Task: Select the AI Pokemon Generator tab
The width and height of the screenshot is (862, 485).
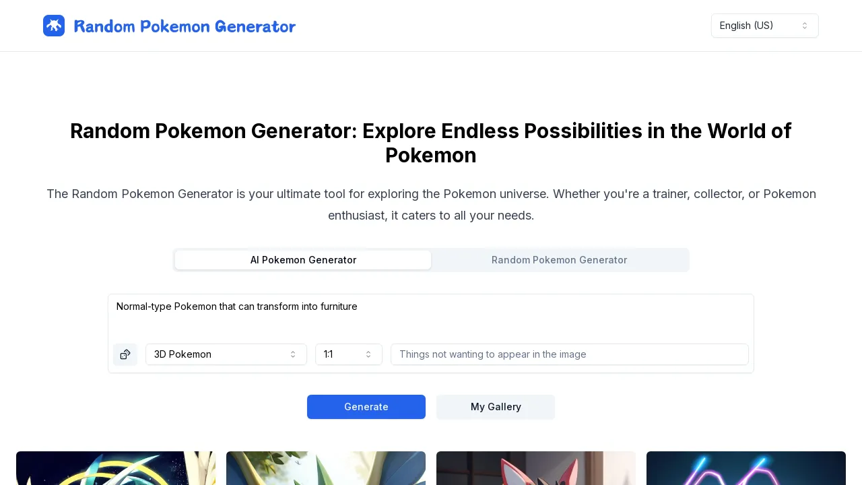Action: 303,260
